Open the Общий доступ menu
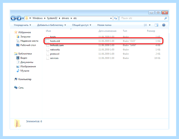179x139 pixels. click(x=81, y=25)
